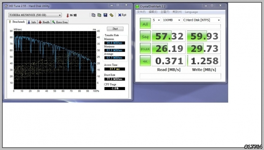Open the Health tab
The width and height of the screenshot is (264, 150).
44,22
